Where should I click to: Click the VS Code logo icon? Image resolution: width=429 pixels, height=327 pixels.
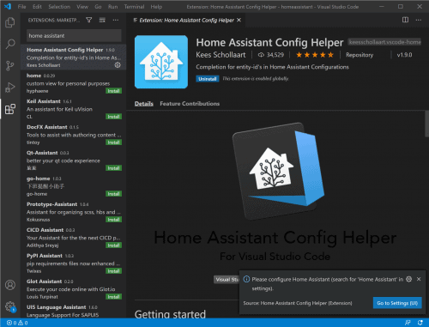(x=8, y=6)
